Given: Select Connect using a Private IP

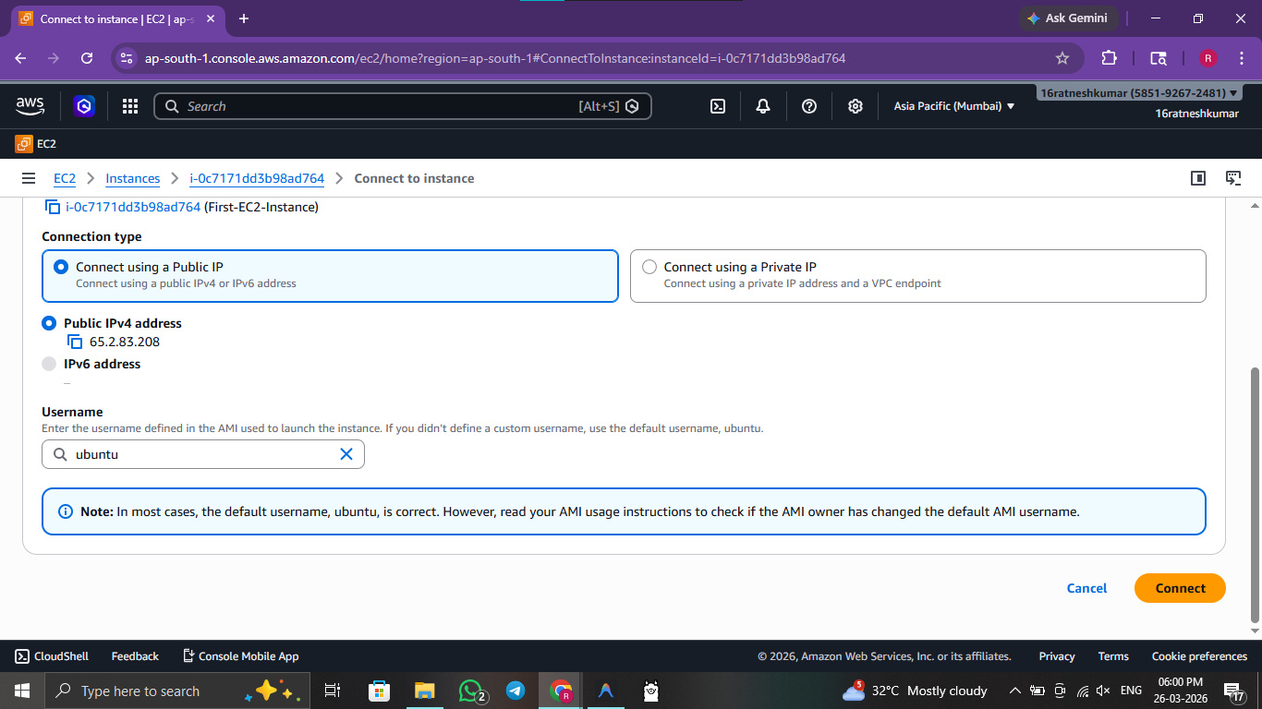Looking at the screenshot, I should 917,275.
